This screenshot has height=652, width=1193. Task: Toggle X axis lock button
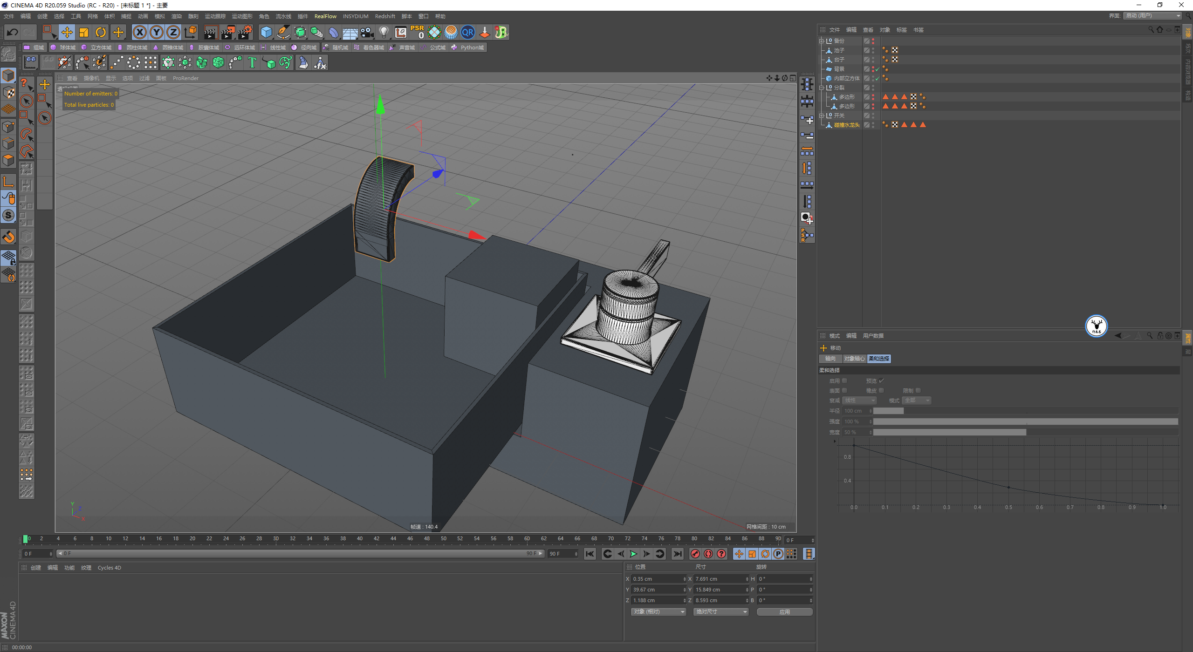[139, 32]
